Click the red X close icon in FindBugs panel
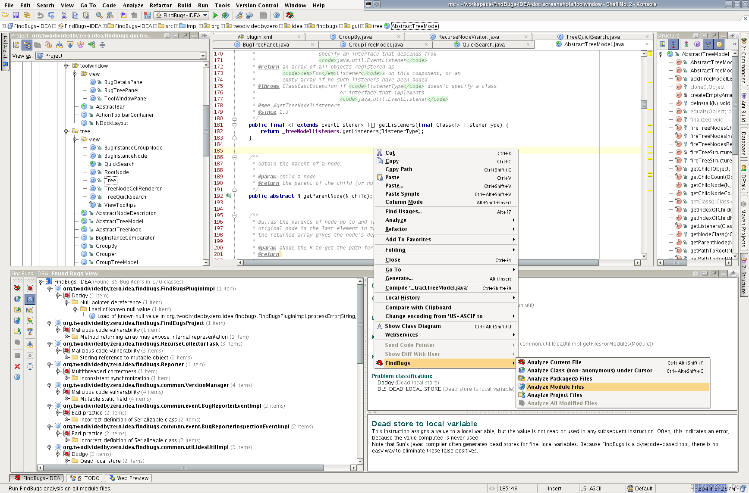Image resolution: width=749 pixels, height=493 pixels. tap(17, 366)
